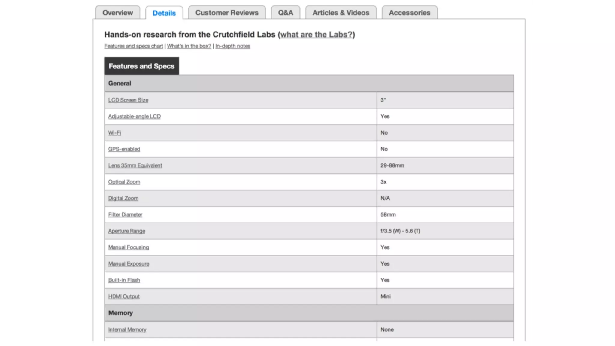Open the Lens 35mm Equivalent link
615x346 pixels.
coord(135,165)
